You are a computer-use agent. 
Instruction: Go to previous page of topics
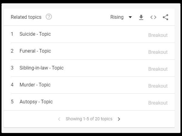tap(59, 119)
